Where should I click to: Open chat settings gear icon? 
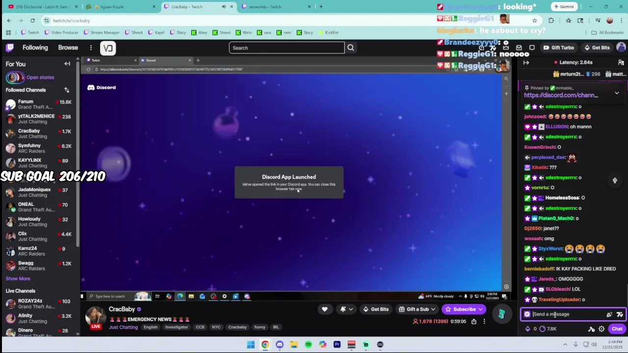602,329
